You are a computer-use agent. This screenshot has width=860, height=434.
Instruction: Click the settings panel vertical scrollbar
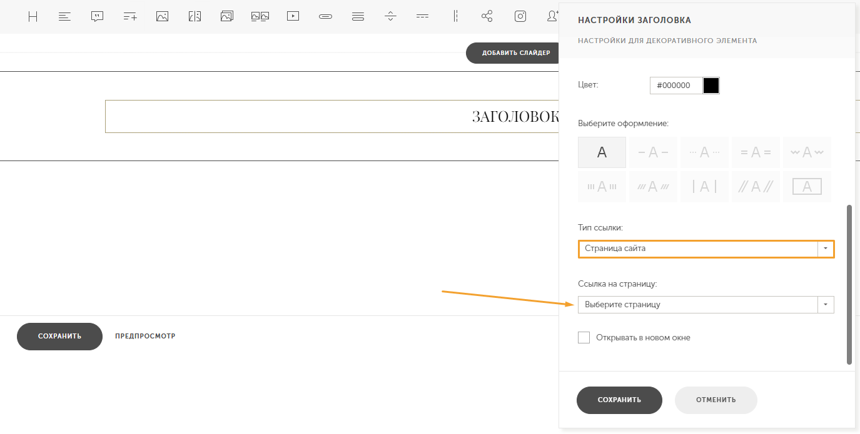pyautogui.click(x=849, y=284)
